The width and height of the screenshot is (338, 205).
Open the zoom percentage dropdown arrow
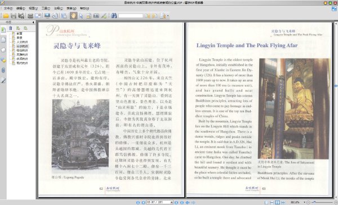[x=304, y=202]
